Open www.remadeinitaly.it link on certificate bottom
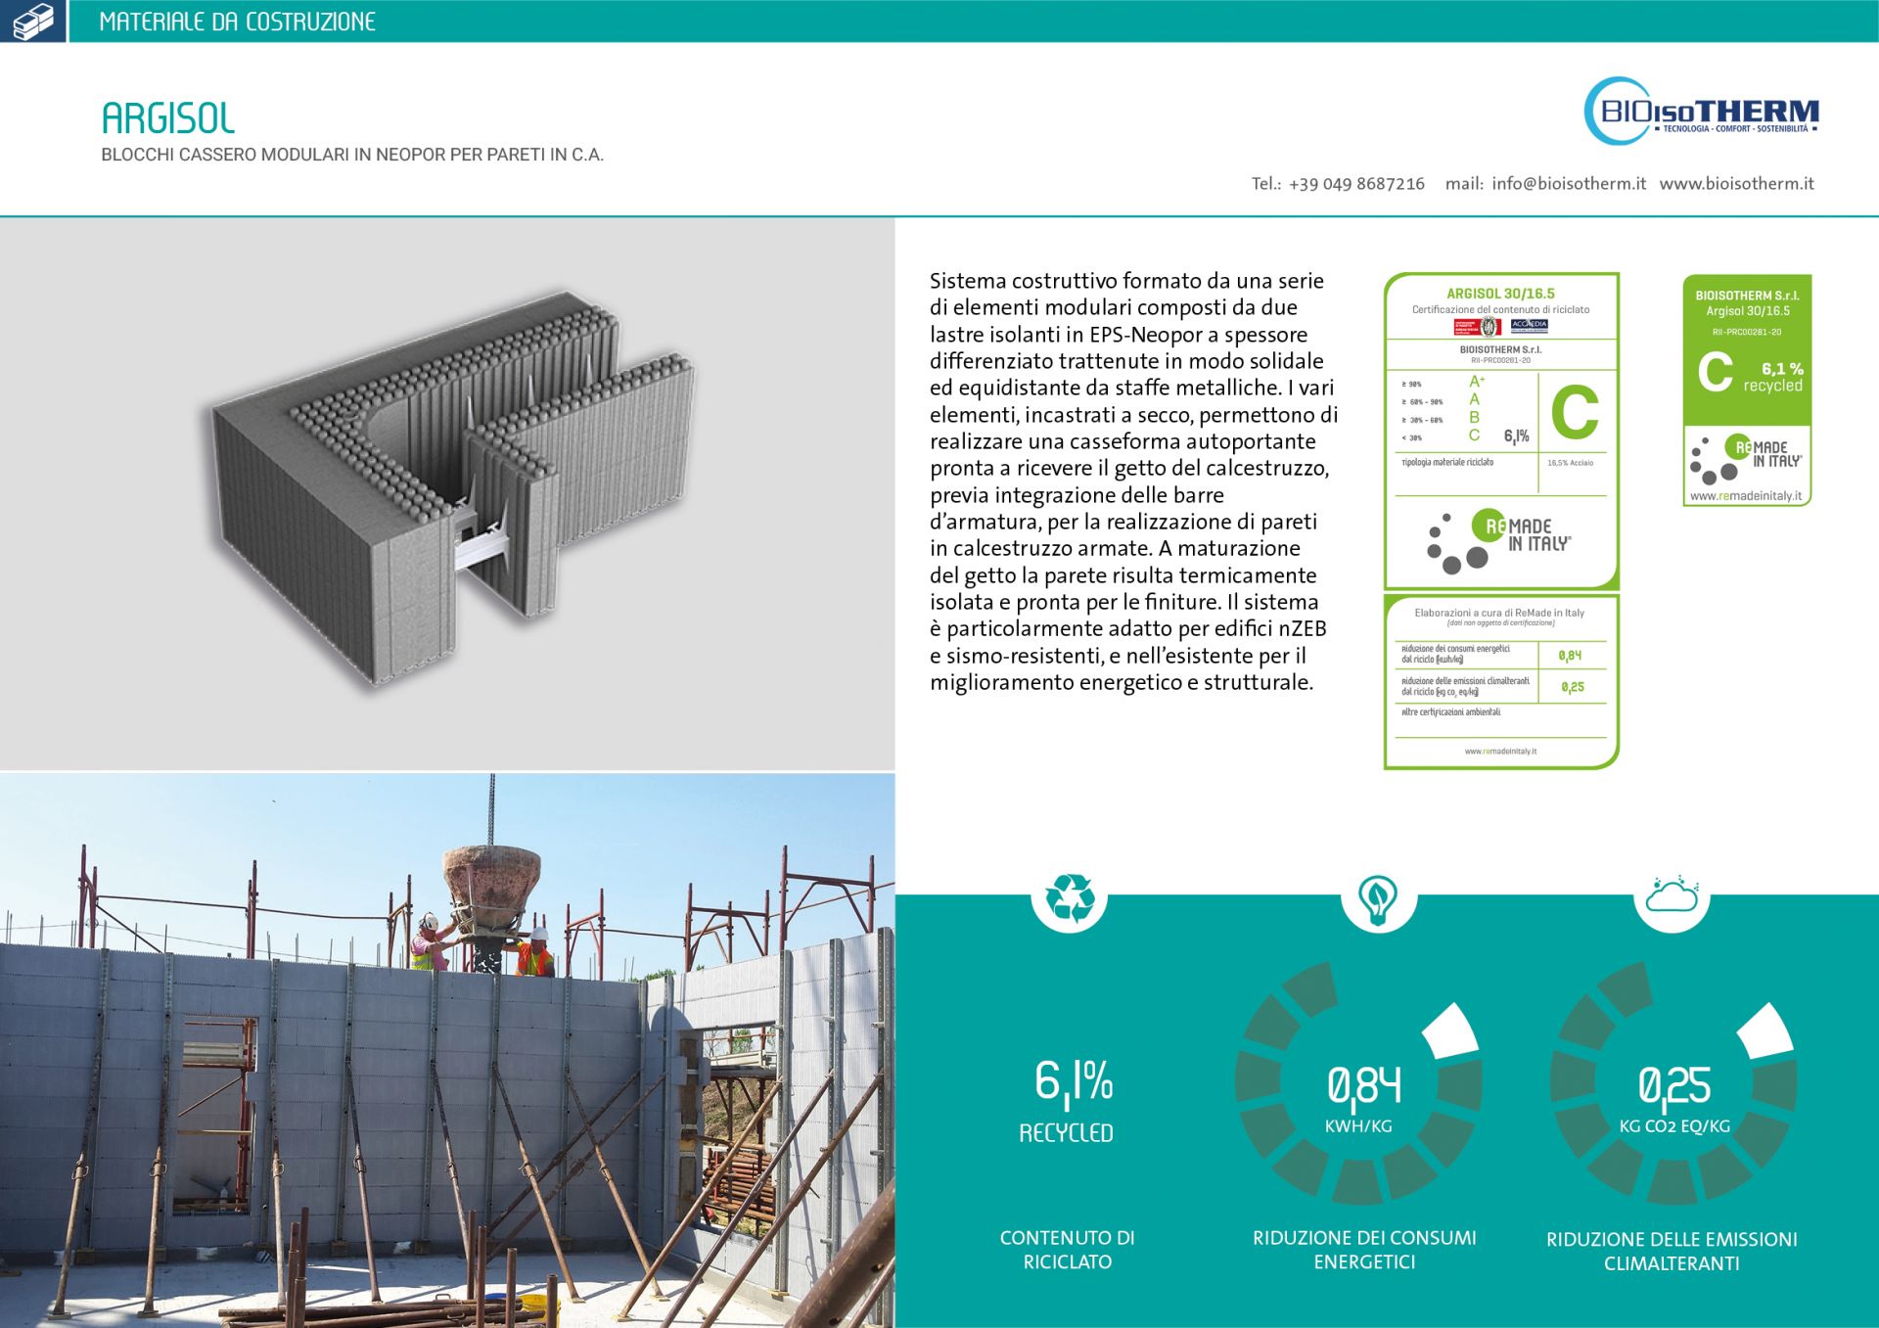This screenshot has height=1328, width=1879. [1500, 752]
